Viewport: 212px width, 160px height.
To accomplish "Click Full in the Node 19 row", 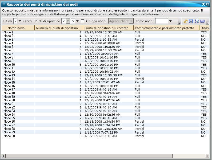I will click(137, 97).
